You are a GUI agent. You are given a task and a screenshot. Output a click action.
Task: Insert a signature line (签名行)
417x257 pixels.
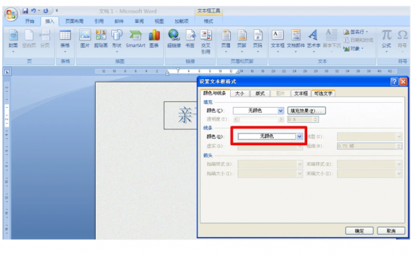click(356, 32)
